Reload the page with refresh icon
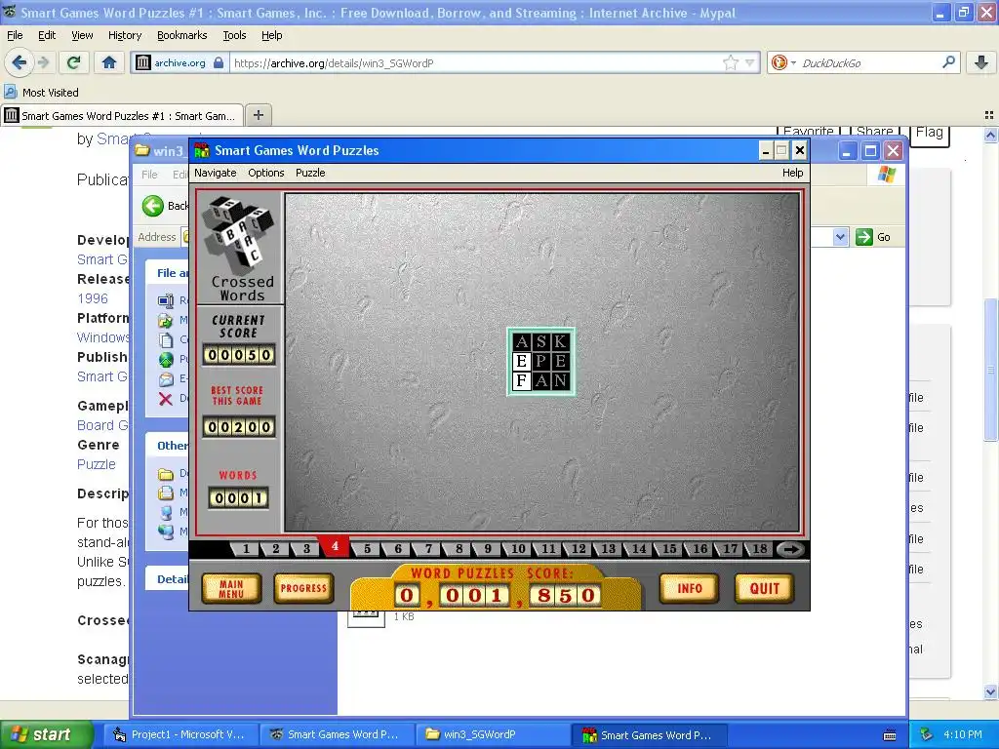The height and width of the screenshot is (749, 999). click(74, 62)
